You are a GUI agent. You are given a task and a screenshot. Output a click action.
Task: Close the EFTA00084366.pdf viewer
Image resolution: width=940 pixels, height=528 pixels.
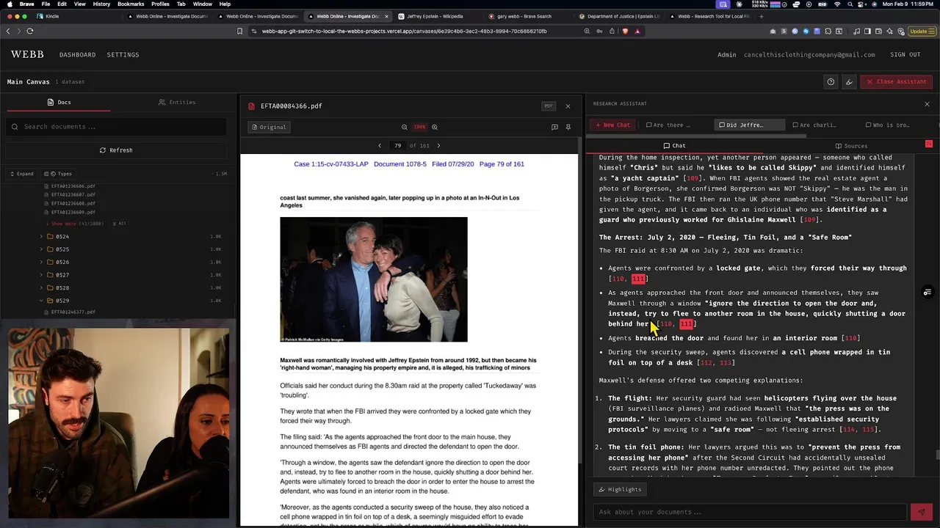[568, 106]
